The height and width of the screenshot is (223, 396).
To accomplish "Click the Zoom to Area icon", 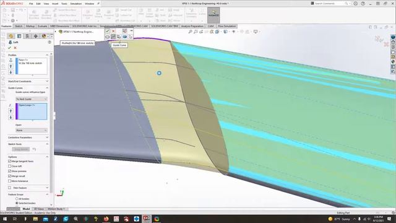I will (x=196, y=32).
